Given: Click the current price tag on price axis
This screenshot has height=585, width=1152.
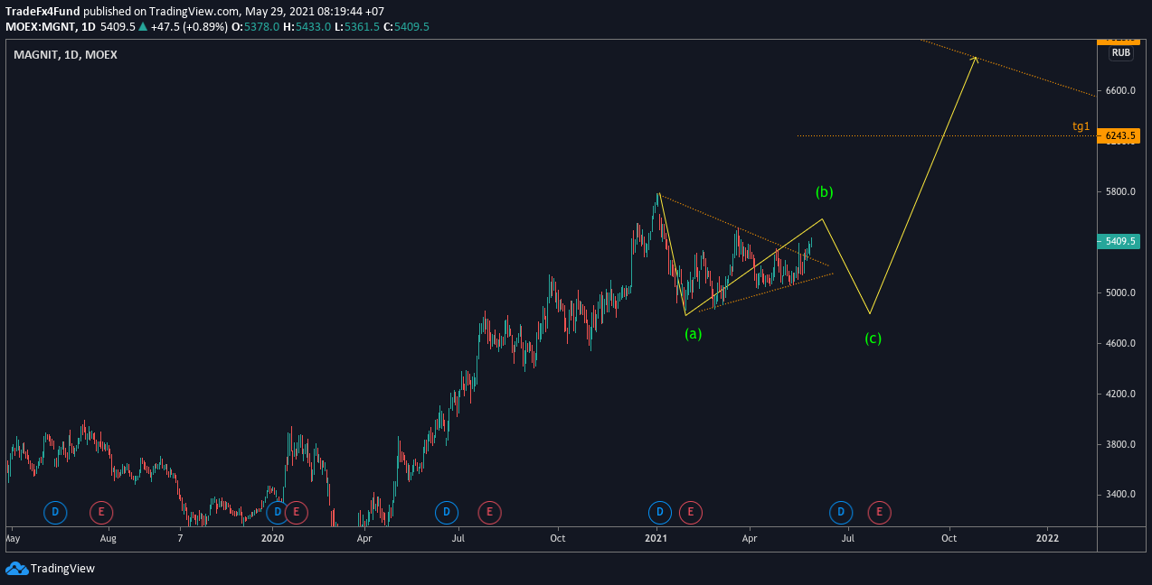Looking at the screenshot, I should (1118, 241).
